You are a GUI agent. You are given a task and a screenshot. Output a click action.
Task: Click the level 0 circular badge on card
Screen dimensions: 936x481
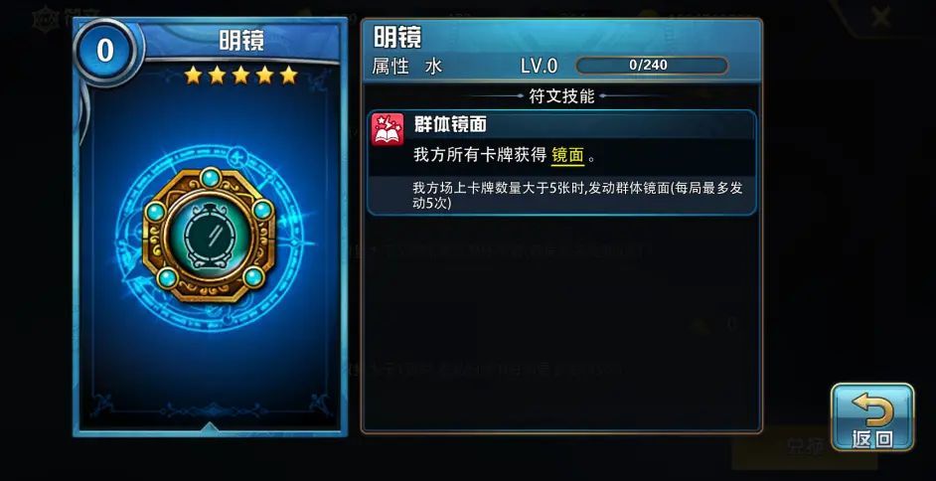(x=105, y=50)
